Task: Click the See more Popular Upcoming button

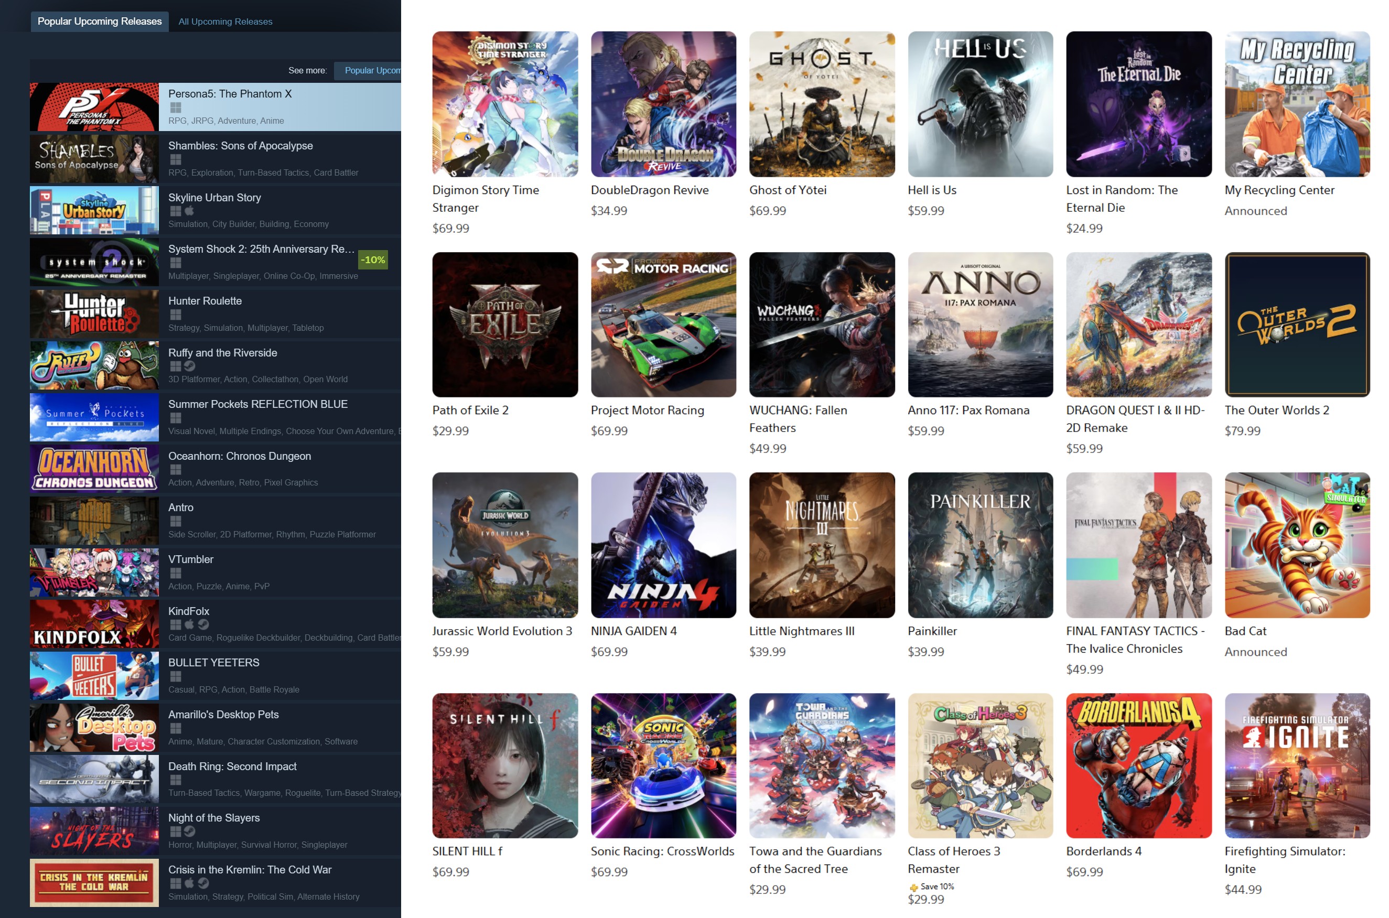Action: (368, 70)
